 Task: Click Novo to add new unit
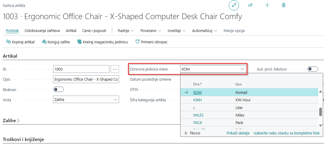192,133
